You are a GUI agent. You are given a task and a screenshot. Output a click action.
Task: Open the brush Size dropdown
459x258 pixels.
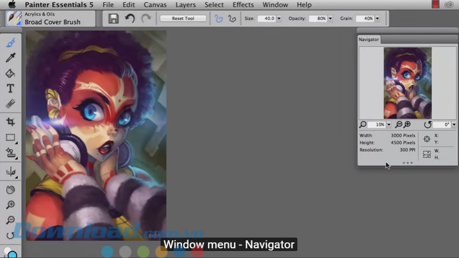279,19
